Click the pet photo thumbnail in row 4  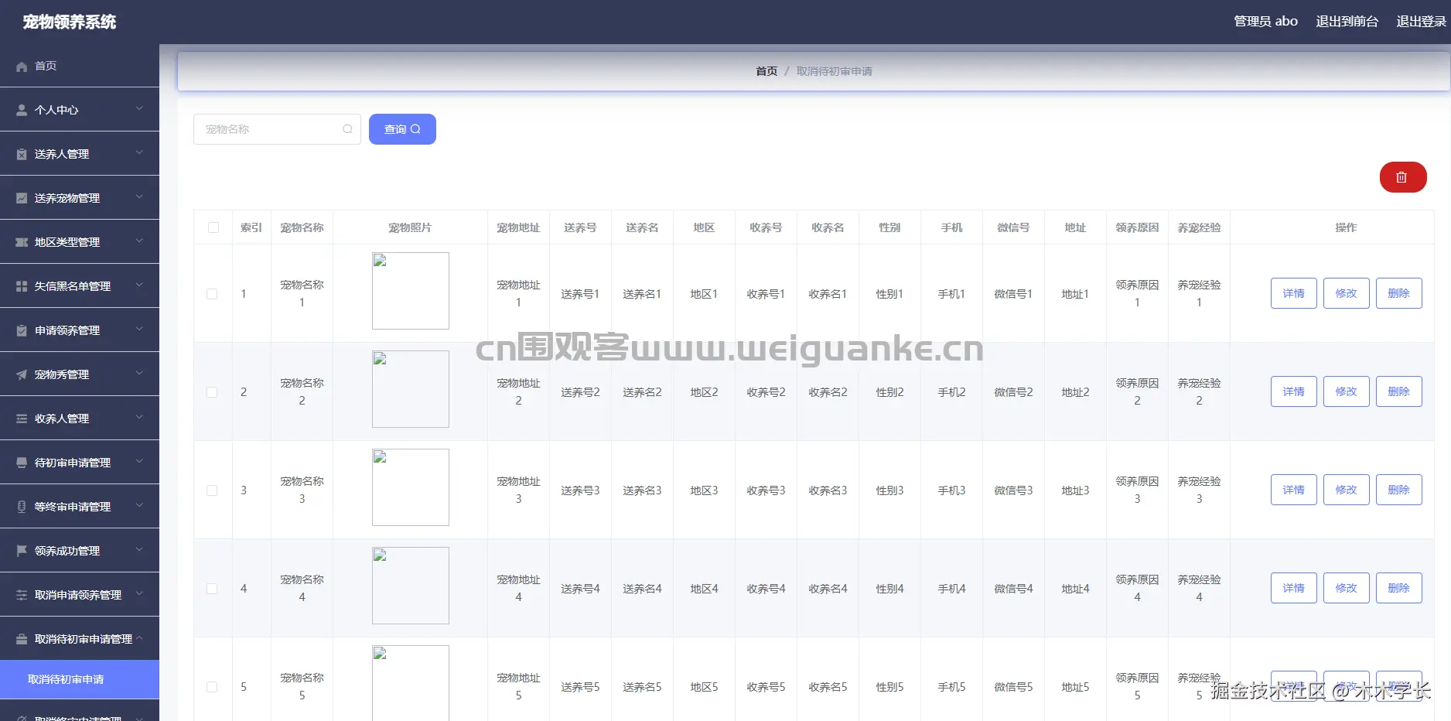coord(411,586)
